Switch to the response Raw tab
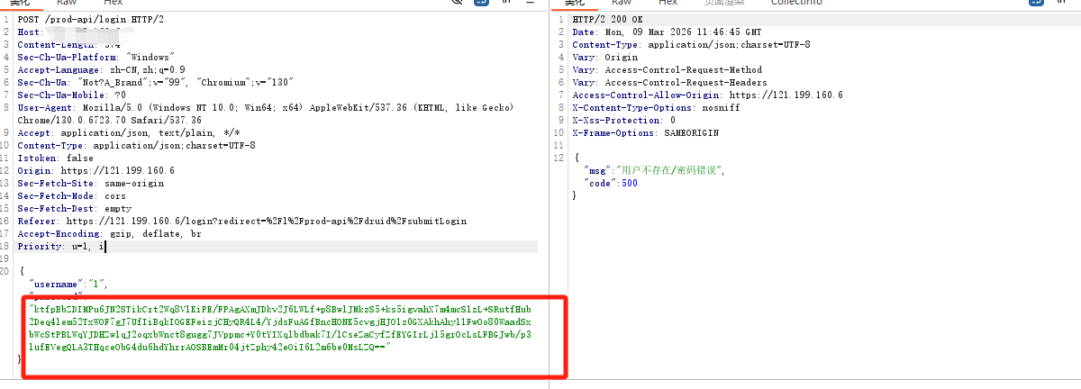The width and height of the screenshot is (1081, 389). click(621, 3)
